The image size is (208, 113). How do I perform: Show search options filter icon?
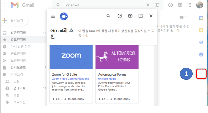click(157, 5)
